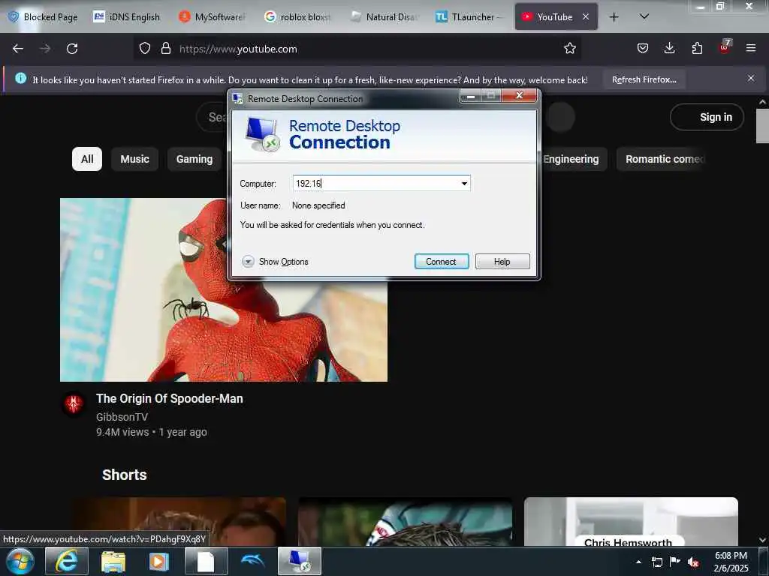Select the Music filter chip

pos(135,159)
